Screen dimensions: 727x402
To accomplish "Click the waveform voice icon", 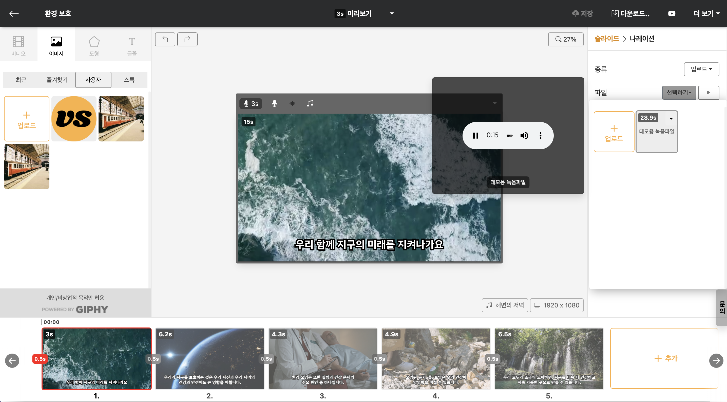I will tap(292, 104).
